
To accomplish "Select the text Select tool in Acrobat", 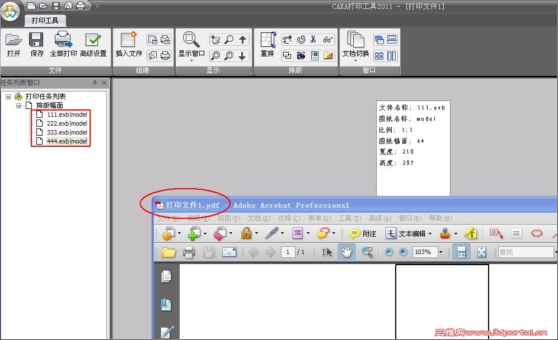I will pyautogui.click(x=327, y=252).
